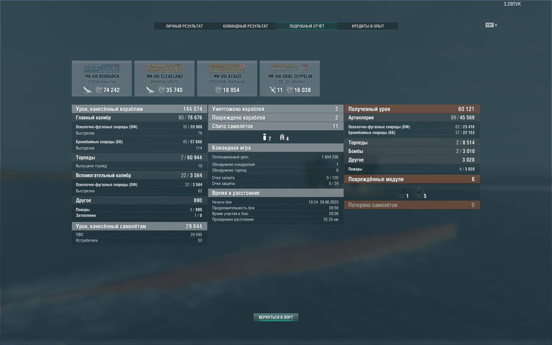This screenshot has height=345, width=552.
Task: Click the damaged AA gun module icon
Action: click(x=419, y=192)
